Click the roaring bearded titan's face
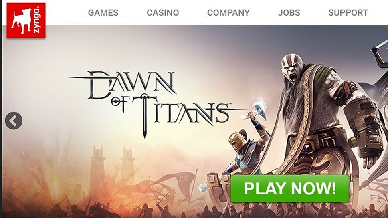Viewport: 388px width, 218px height. click(x=293, y=68)
